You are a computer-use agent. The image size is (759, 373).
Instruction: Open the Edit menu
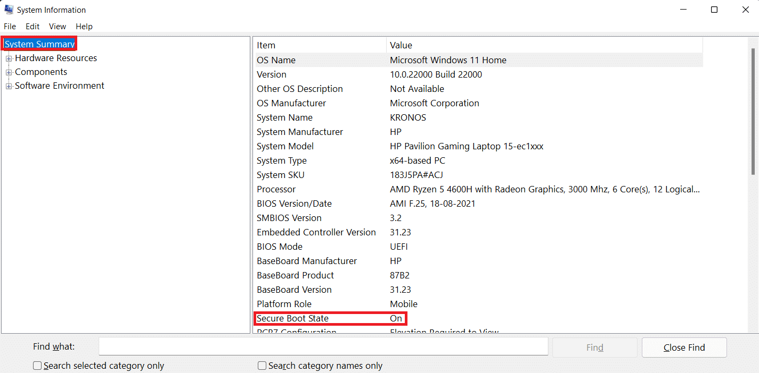click(32, 26)
